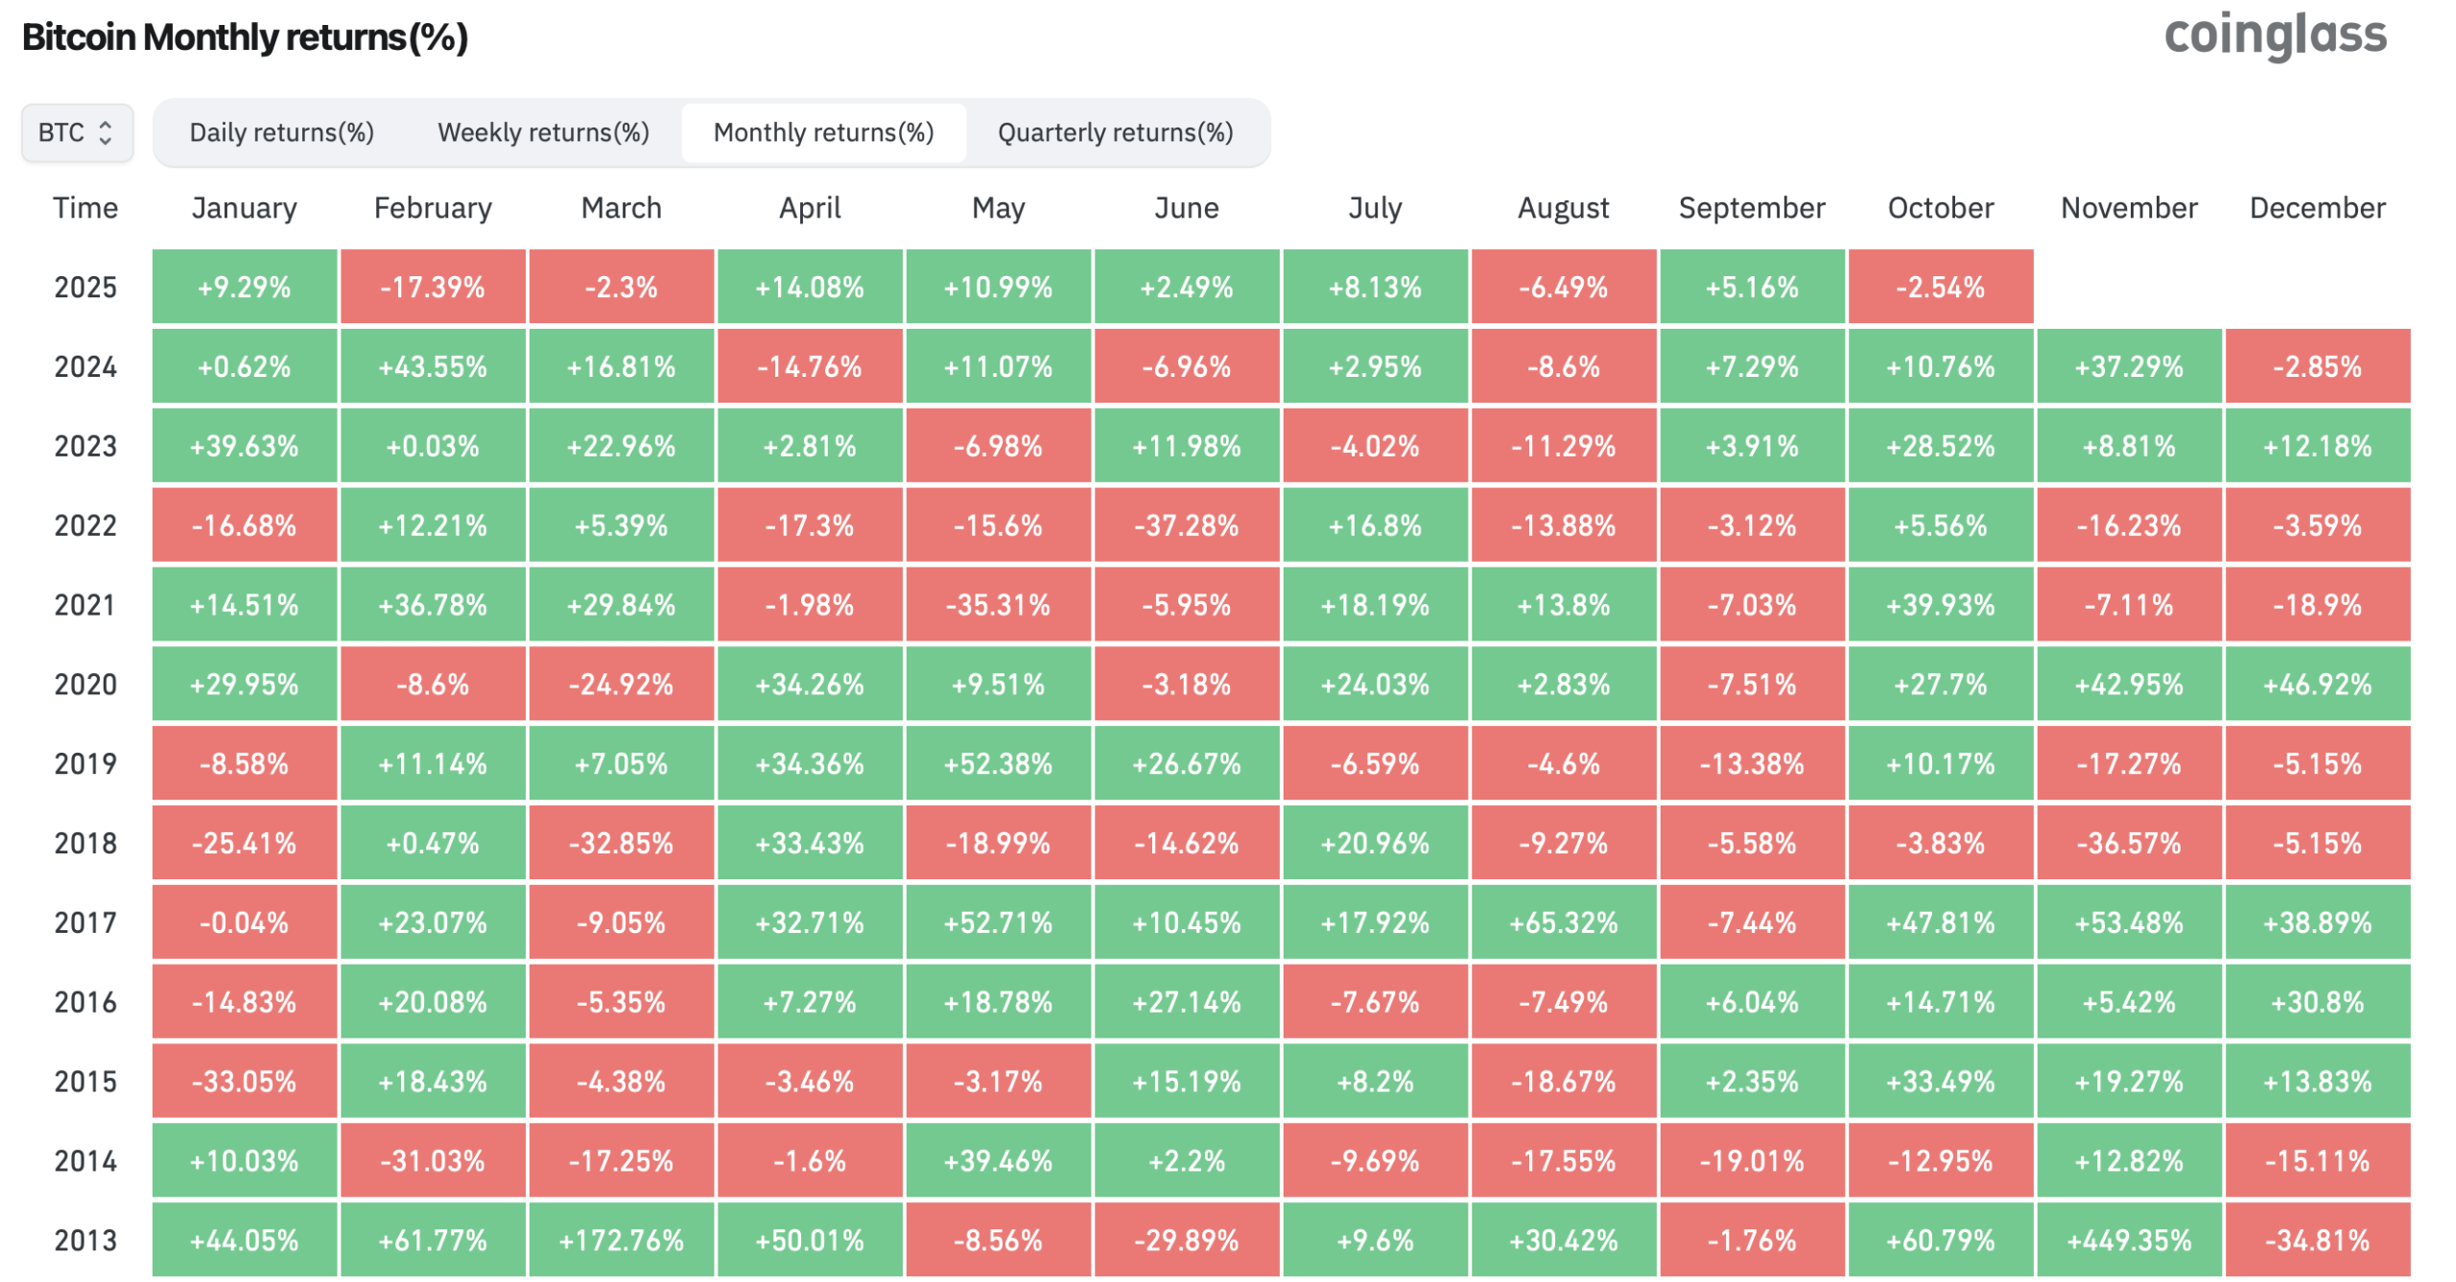2456x1282 pixels.
Task: Select the 2025 row label
Action: pyautogui.click(x=85, y=287)
